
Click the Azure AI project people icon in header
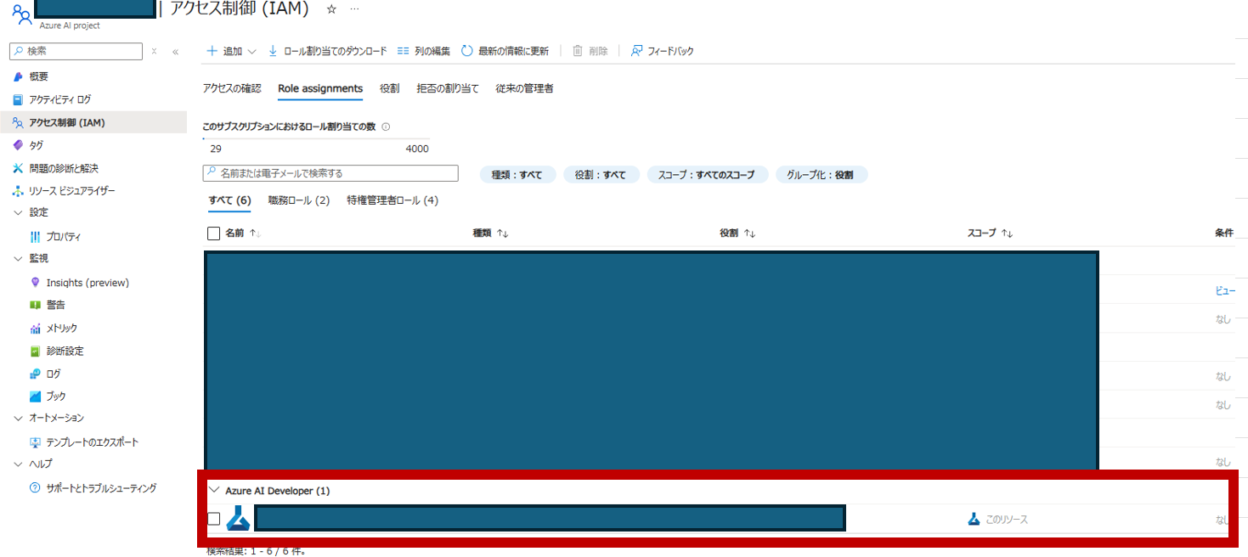coord(21,15)
